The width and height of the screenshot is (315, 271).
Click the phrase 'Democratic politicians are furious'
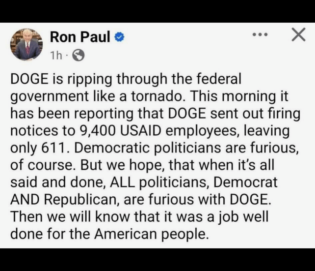coord(185,148)
